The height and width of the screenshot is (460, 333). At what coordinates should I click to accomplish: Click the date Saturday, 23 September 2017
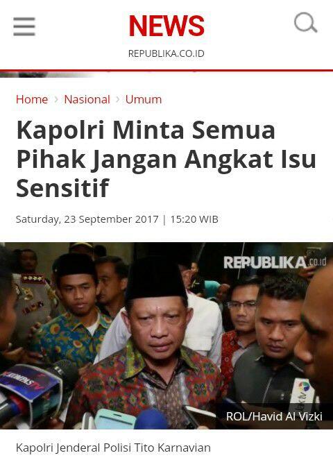[x=87, y=219]
